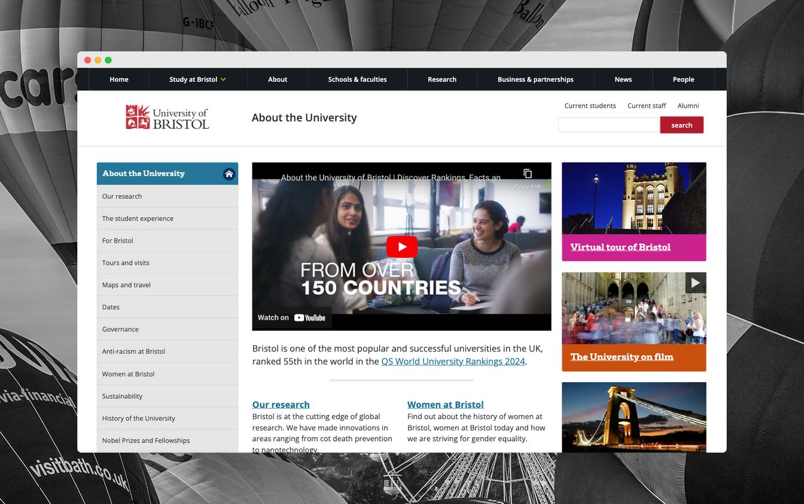The image size is (804, 504).
Task: Select The student experience sidebar item
Action: pyautogui.click(x=167, y=218)
